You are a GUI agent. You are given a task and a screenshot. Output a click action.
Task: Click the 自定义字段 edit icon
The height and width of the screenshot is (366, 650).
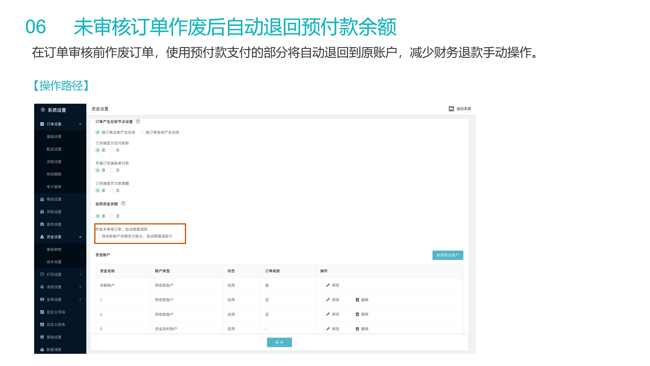[x=42, y=312]
